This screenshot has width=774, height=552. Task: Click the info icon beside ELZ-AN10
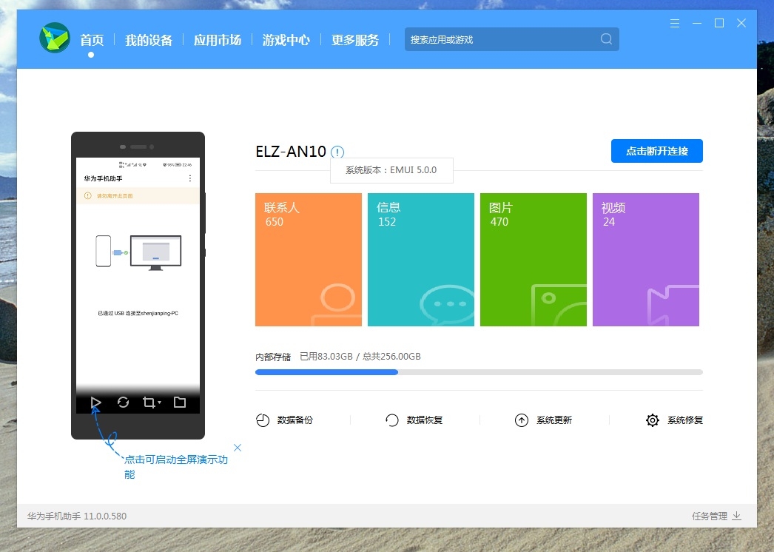(x=337, y=152)
